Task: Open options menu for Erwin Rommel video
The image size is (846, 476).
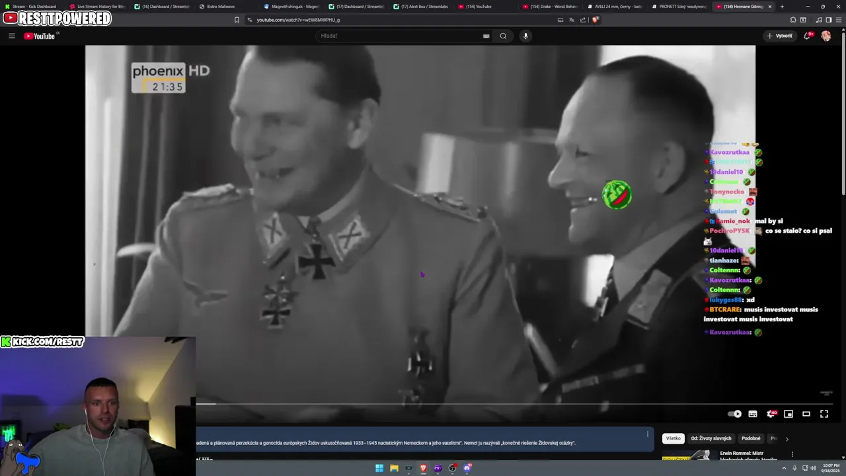Action: 792,454
